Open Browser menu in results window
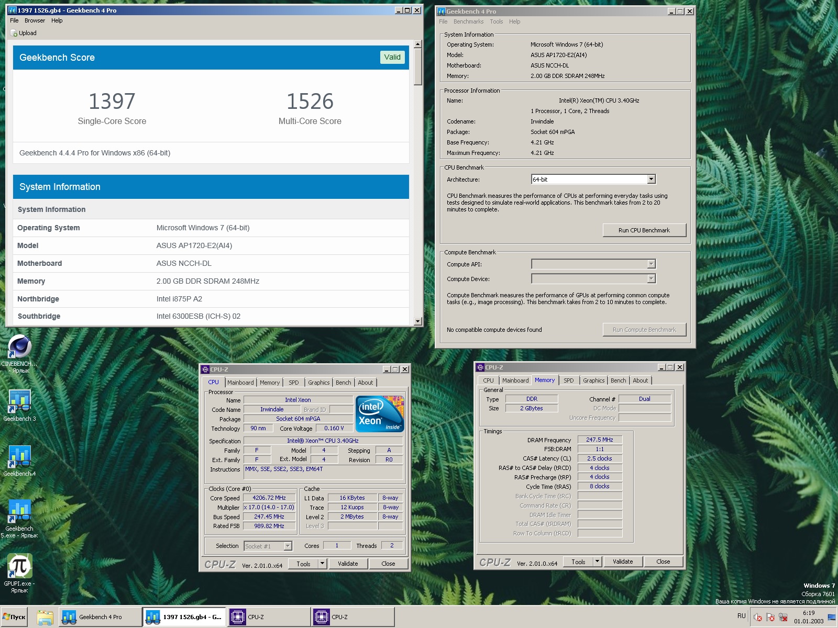Image resolution: width=838 pixels, height=628 pixels. [35, 20]
